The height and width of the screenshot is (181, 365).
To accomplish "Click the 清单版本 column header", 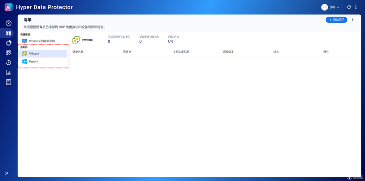I will (x=229, y=52).
